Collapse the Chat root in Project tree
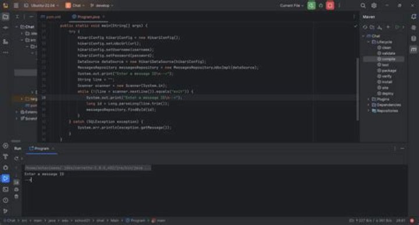 click(x=17, y=27)
